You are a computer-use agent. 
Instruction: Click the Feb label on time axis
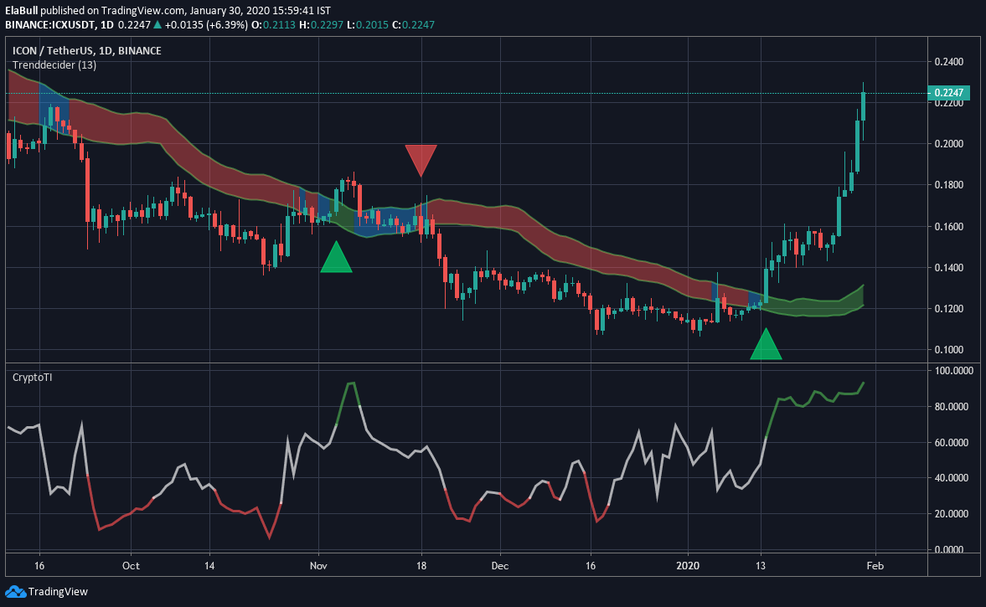pyautogui.click(x=875, y=565)
